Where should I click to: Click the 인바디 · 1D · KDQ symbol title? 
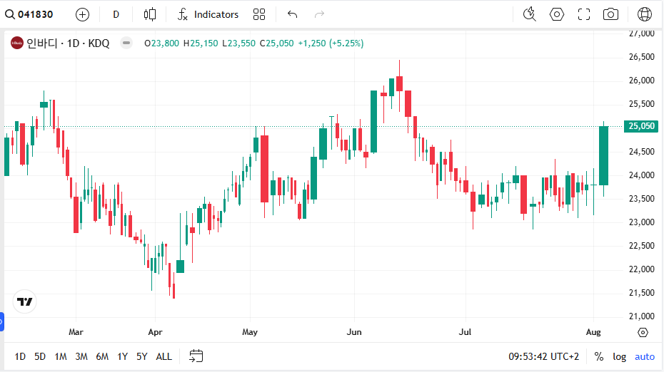click(x=68, y=43)
